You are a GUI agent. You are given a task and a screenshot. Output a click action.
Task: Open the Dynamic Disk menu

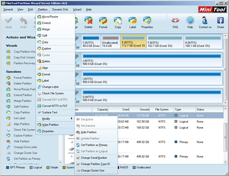pos(60,10)
